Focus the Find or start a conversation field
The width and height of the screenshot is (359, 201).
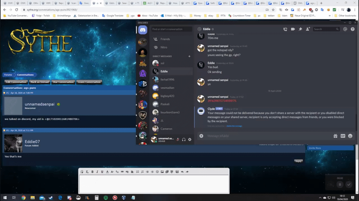(172, 29)
